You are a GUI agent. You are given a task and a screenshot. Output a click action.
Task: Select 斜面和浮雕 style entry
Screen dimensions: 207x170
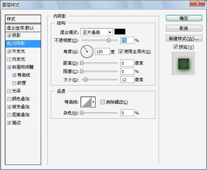[x=23, y=67]
